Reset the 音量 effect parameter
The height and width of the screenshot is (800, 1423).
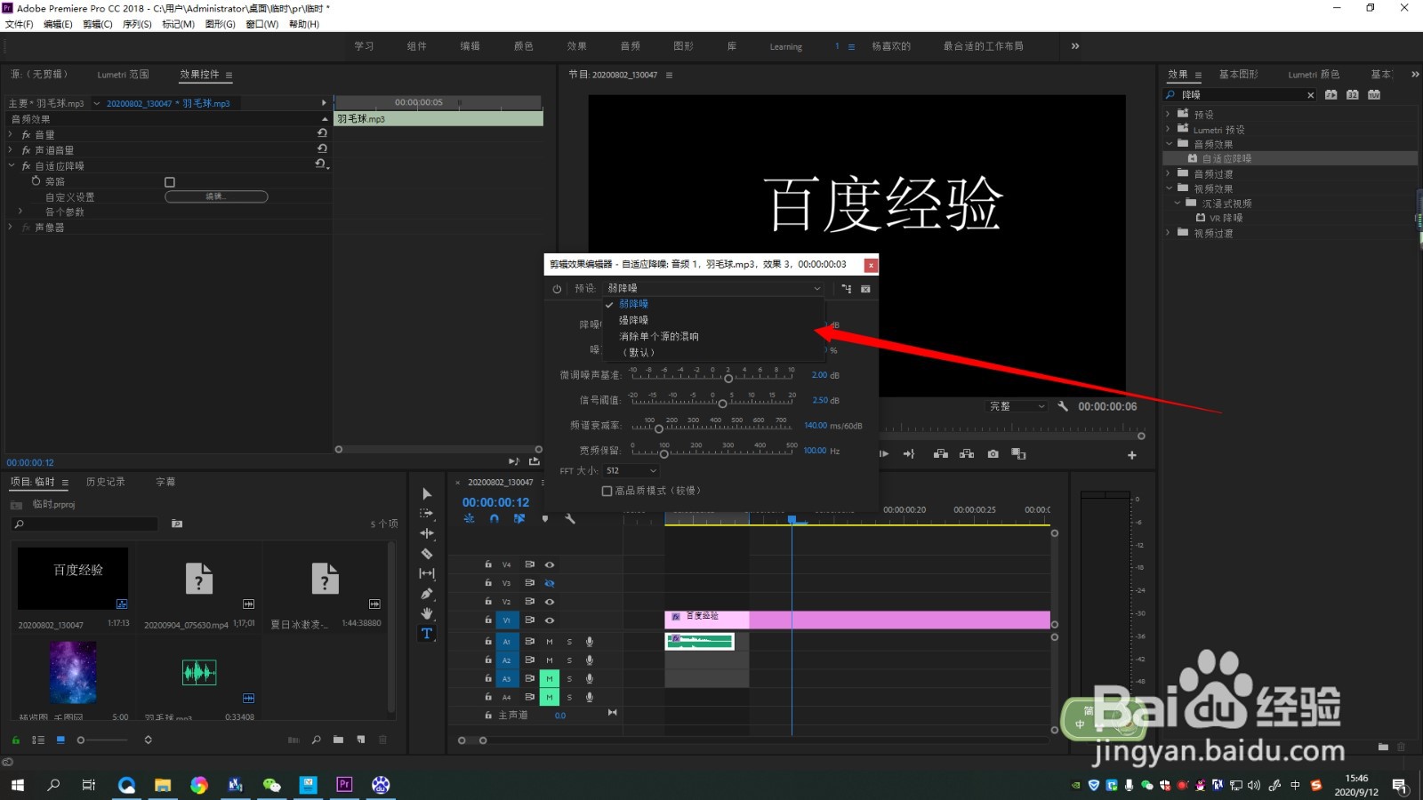322,133
